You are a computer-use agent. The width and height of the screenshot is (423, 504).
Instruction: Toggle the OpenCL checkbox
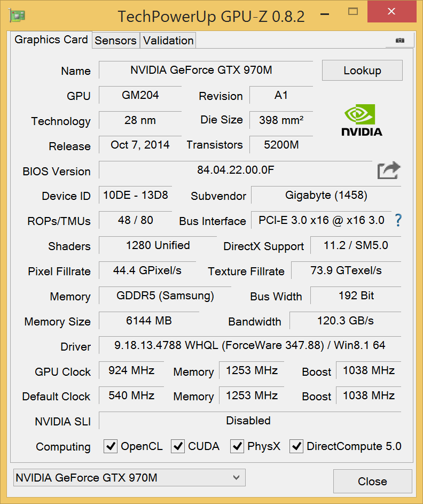[x=111, y=446]
